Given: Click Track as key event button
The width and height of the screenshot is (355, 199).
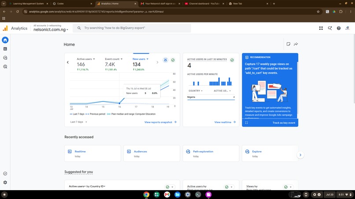Looking at the screenshot, I should 284,123.
